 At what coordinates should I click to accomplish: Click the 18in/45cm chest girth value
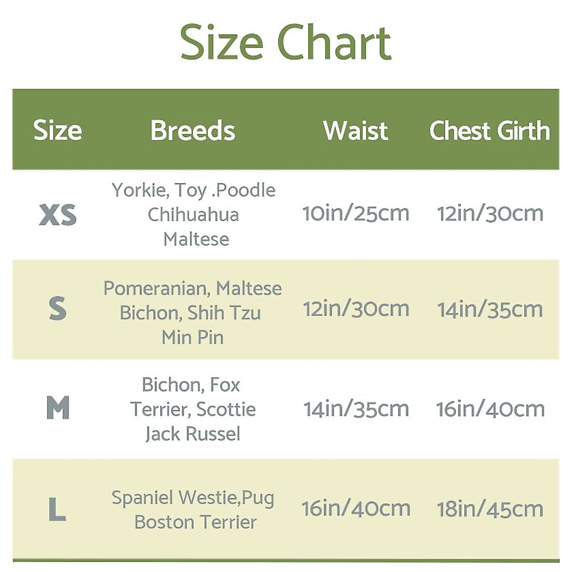point(490,509)
